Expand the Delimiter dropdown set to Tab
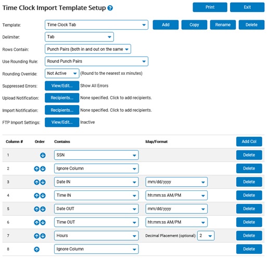Image resolution: width=268 pixels, height=258 pixels. (x=79, y=37)
